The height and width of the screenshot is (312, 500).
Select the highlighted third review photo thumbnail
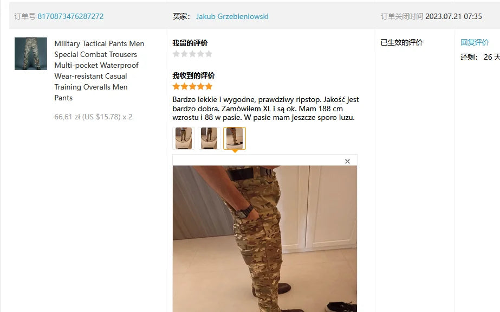(x=235, y=138)
